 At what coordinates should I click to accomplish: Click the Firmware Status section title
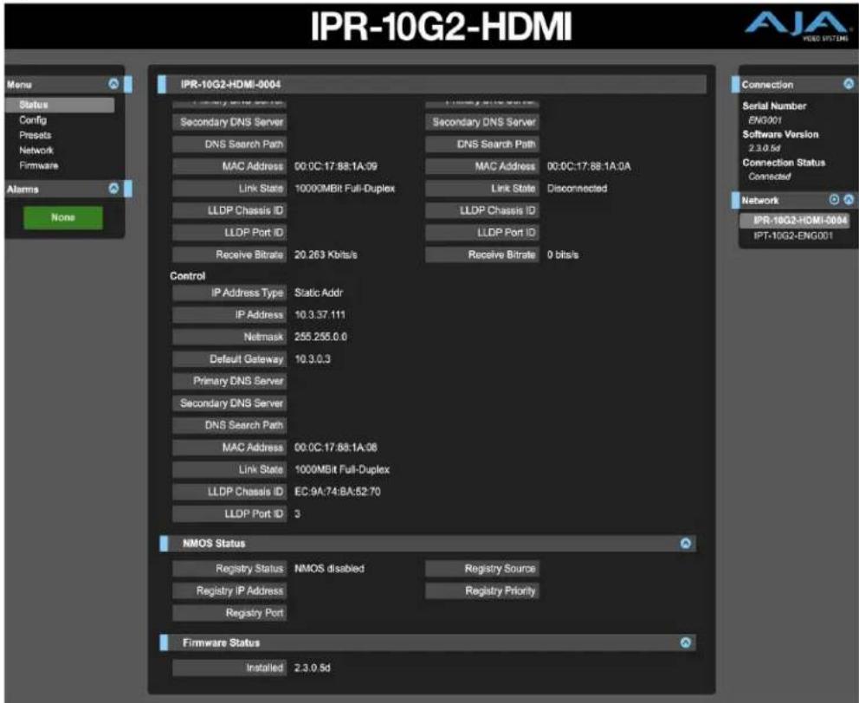click(x=221, y=642)
